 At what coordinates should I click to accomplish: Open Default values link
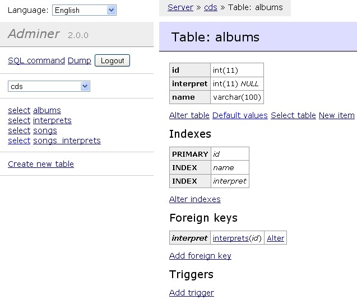coord(240,115)
